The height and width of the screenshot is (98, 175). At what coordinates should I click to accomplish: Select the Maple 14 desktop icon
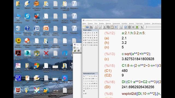point(18,92)
